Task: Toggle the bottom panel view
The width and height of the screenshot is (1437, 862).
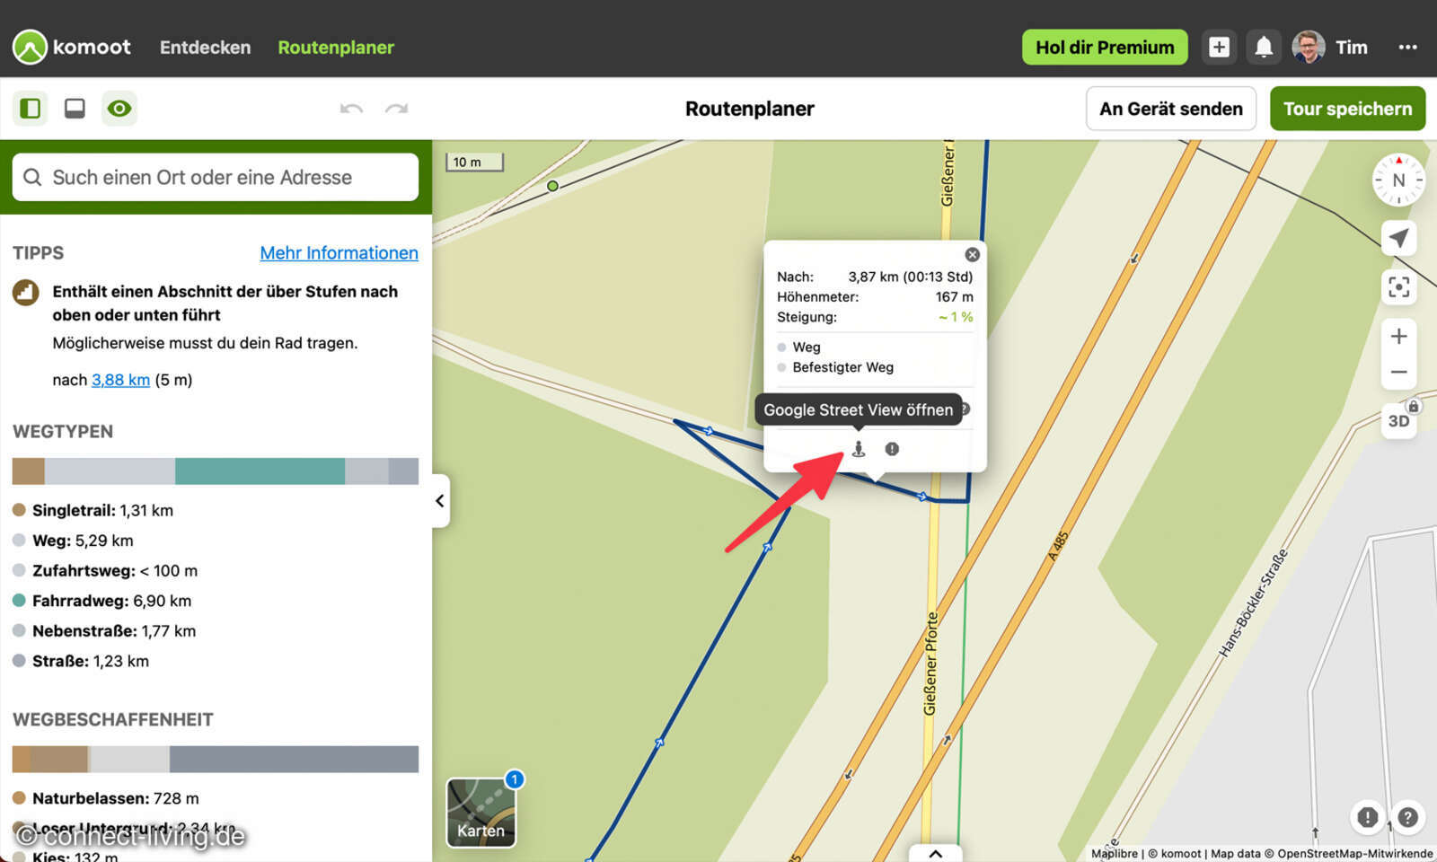Action: (x=75, y=108)
